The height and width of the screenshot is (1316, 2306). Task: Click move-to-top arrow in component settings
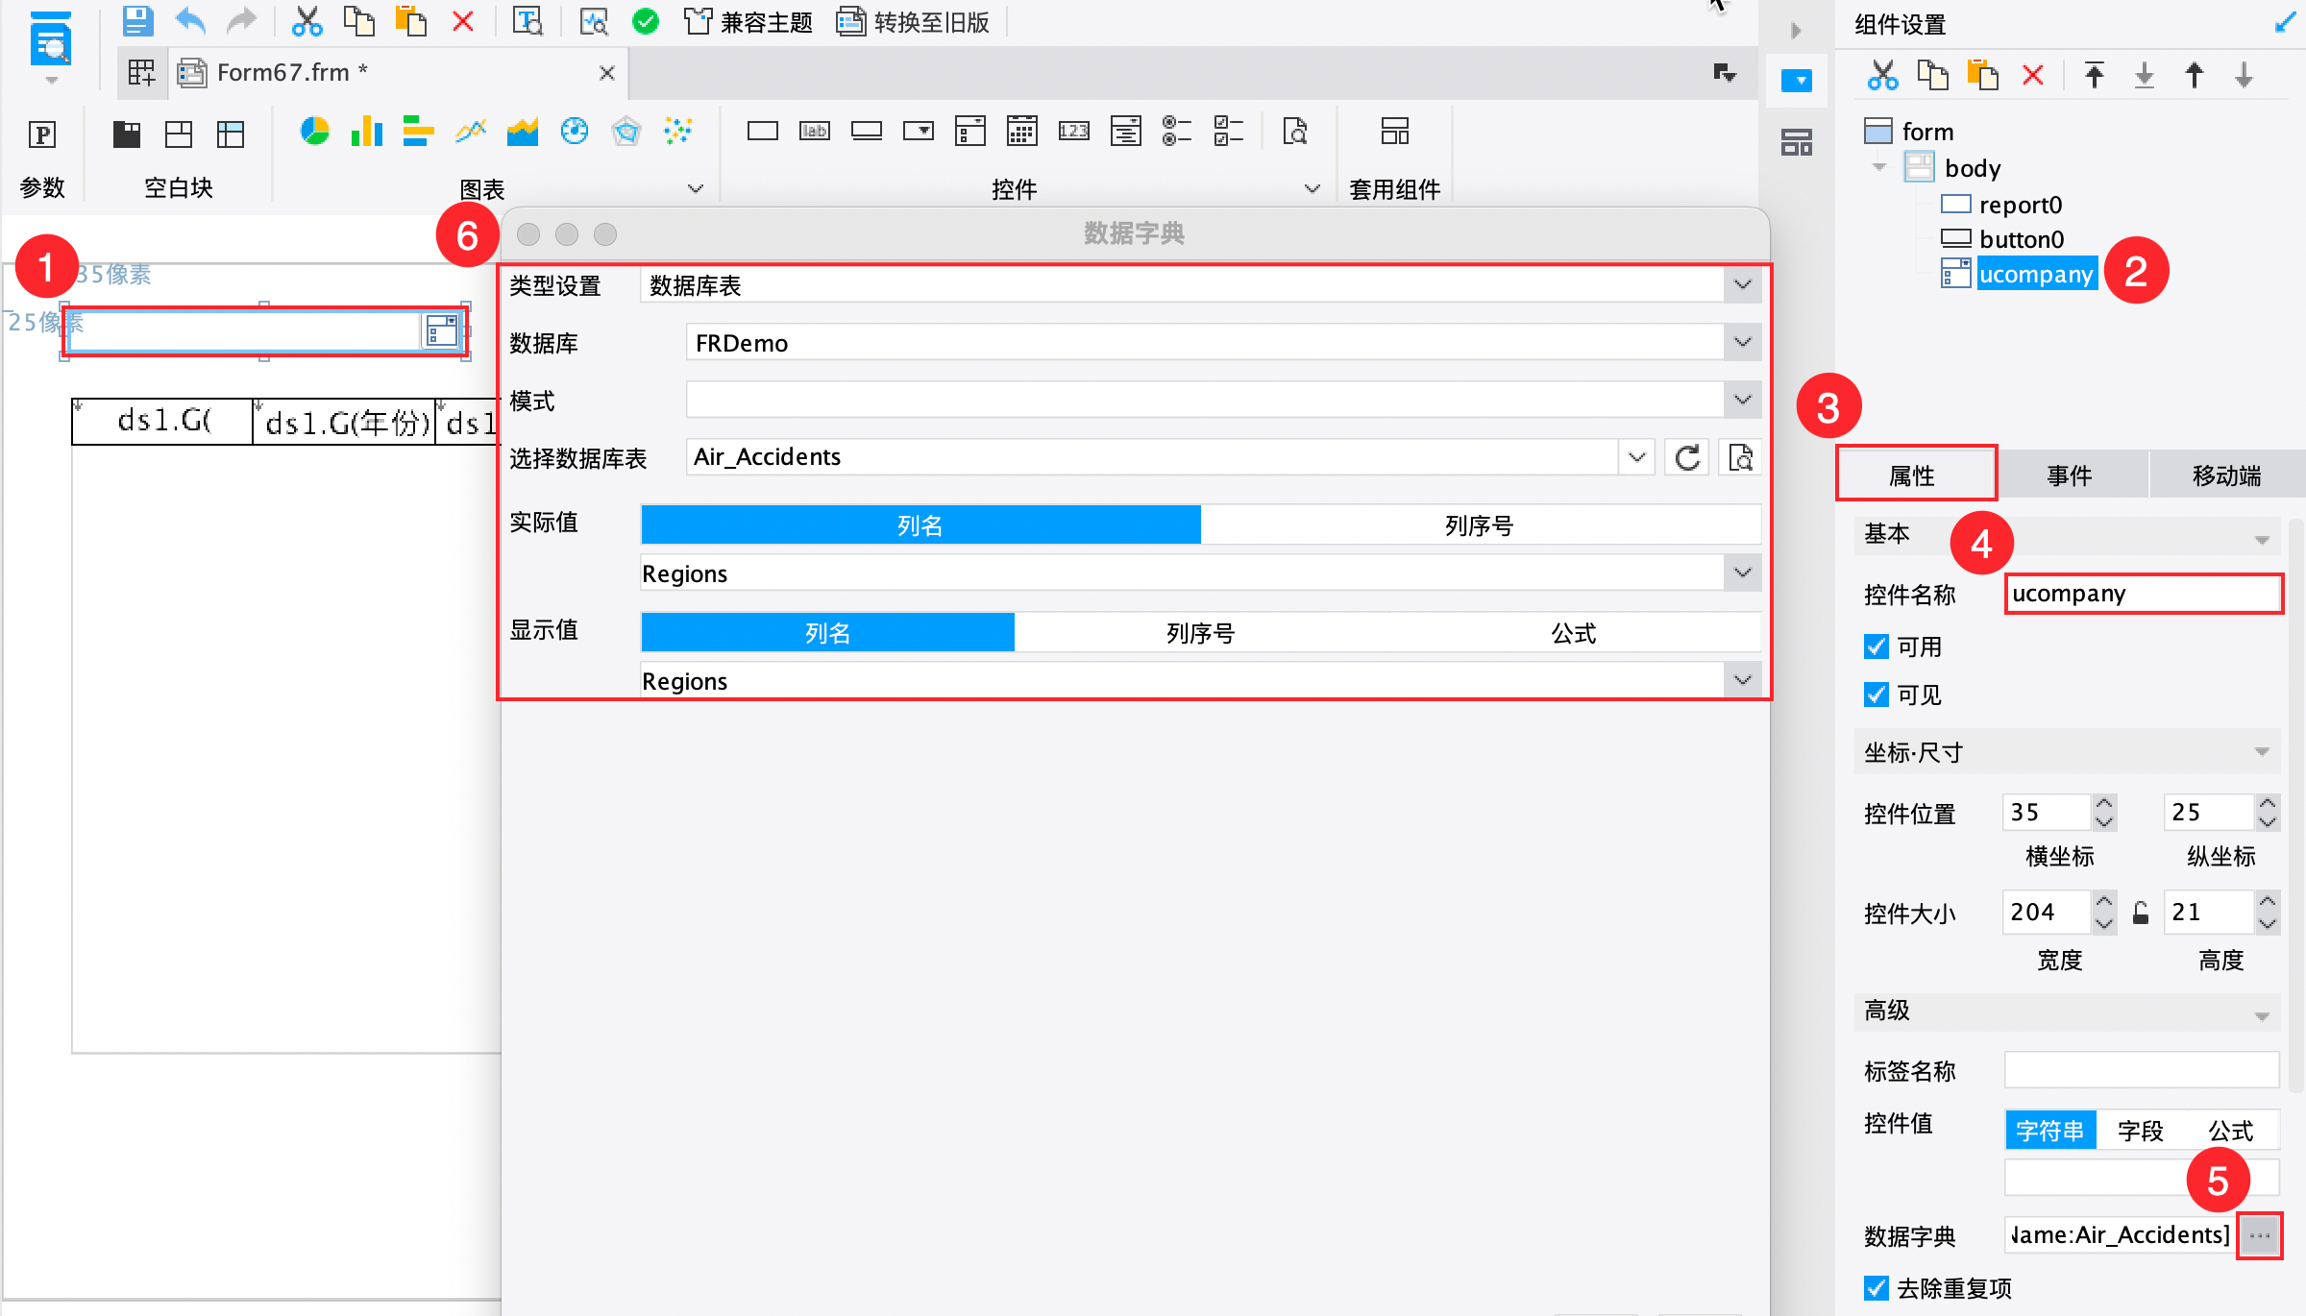click(2095, 75)
